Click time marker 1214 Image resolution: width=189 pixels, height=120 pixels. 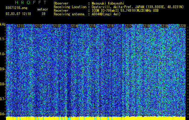coord(74,26)
